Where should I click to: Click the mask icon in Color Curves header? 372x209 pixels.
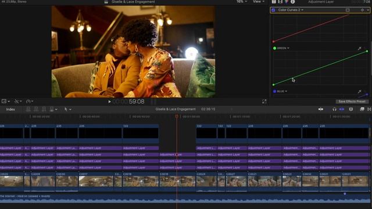point(348,10)
